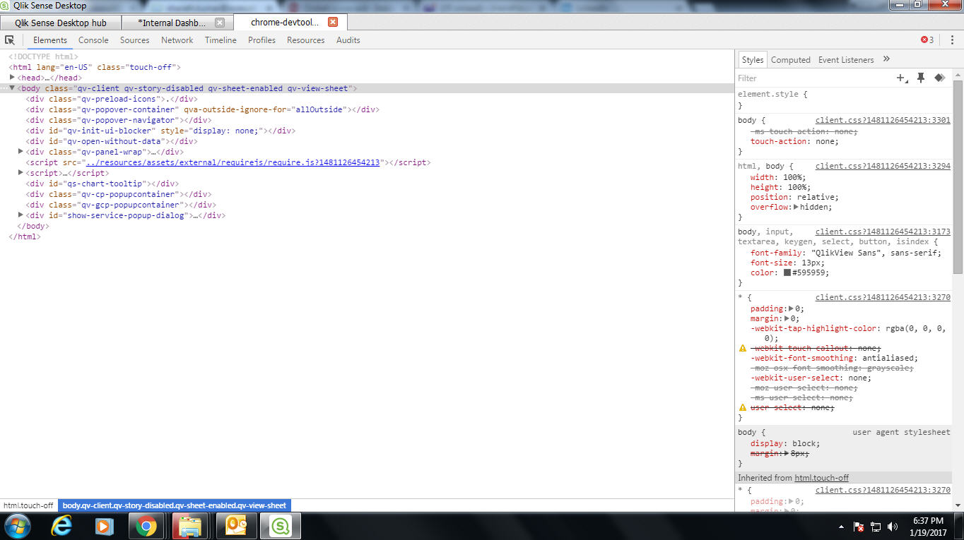This screenshot has width=964, height=540.
Task: Click warning icon beside -webkit-touch-callout
Action: pos(743,348)
